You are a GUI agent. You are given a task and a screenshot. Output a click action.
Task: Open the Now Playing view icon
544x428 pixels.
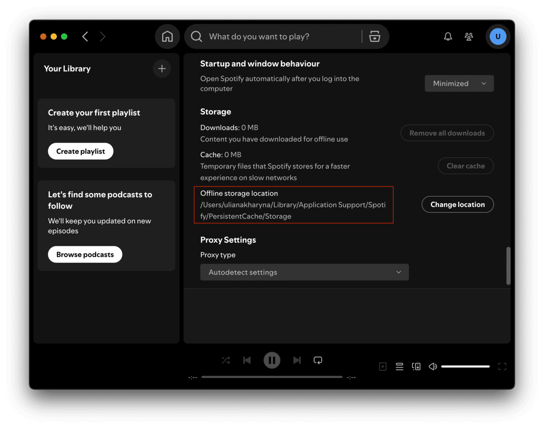point(383,367)
